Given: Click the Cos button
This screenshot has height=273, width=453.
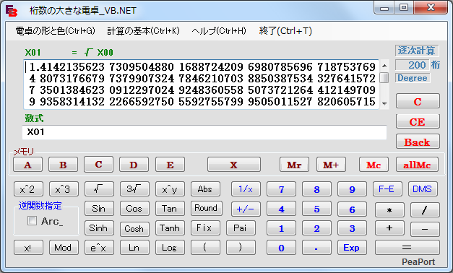Looking at the screenshot, I should tap(134, 209).
